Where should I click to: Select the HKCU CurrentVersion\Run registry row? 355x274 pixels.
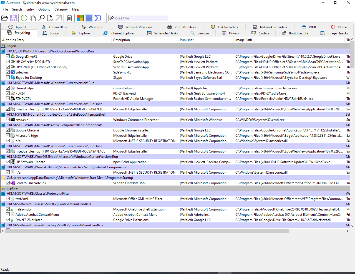pos(175,51)
